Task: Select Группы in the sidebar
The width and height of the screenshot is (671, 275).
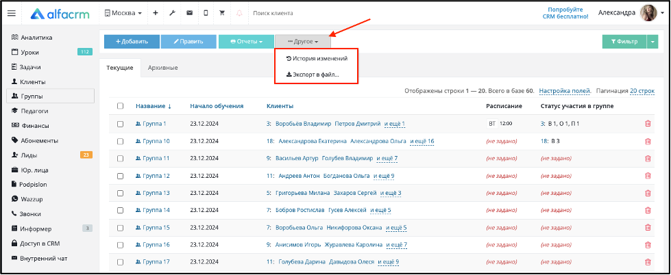Action: 51,96
